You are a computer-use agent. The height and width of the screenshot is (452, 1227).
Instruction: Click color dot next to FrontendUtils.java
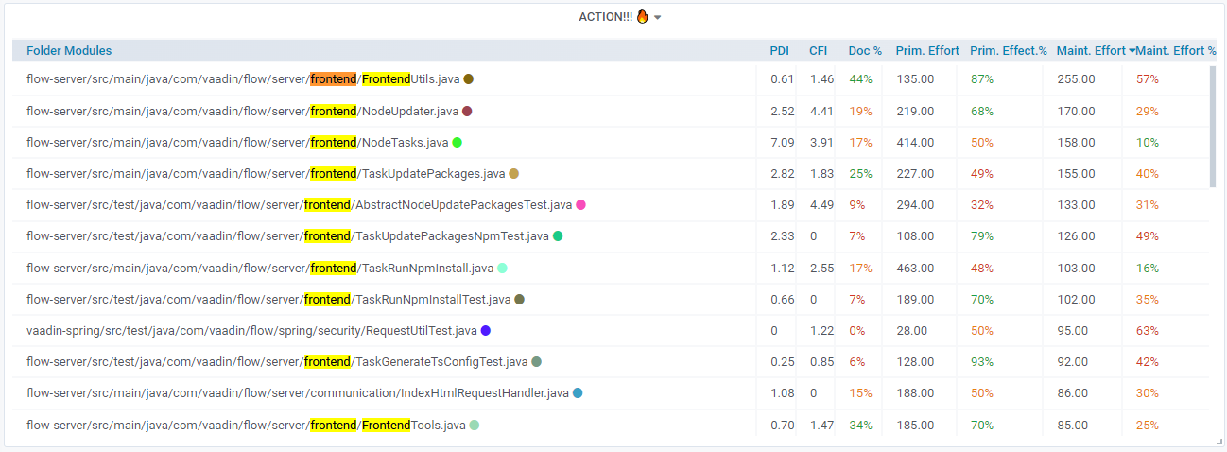coord(468,79)
